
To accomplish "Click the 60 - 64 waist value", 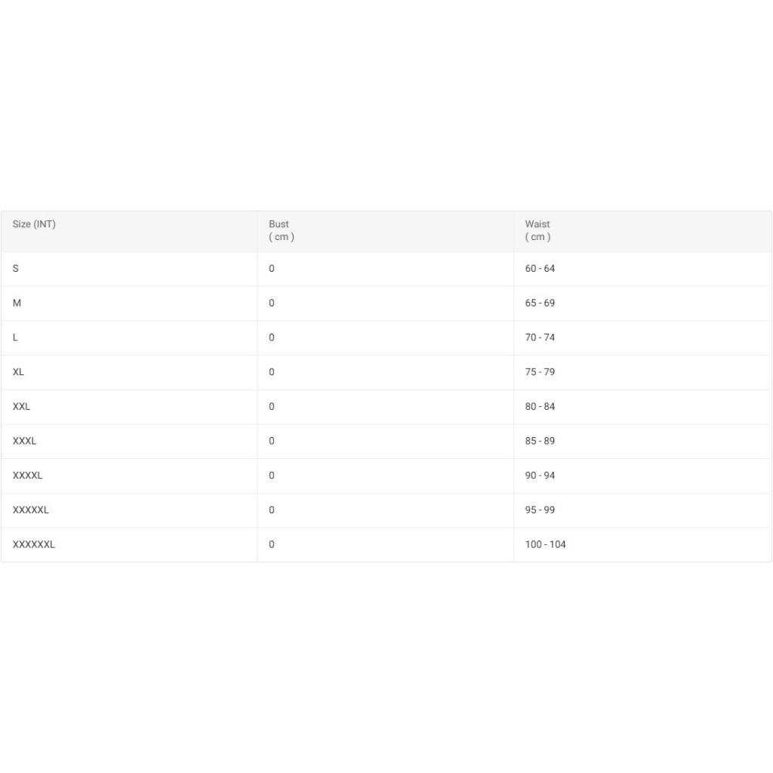I will click(540, 269).
